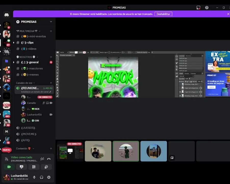Open Discord direct messages home icon
This screenshot has height=184, width=230.
coord(6,15)
